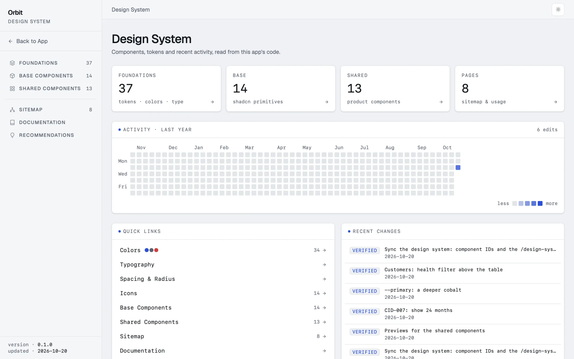
Task: Click the Sitemap count 8 in sidebar
Action: [91, 110]
